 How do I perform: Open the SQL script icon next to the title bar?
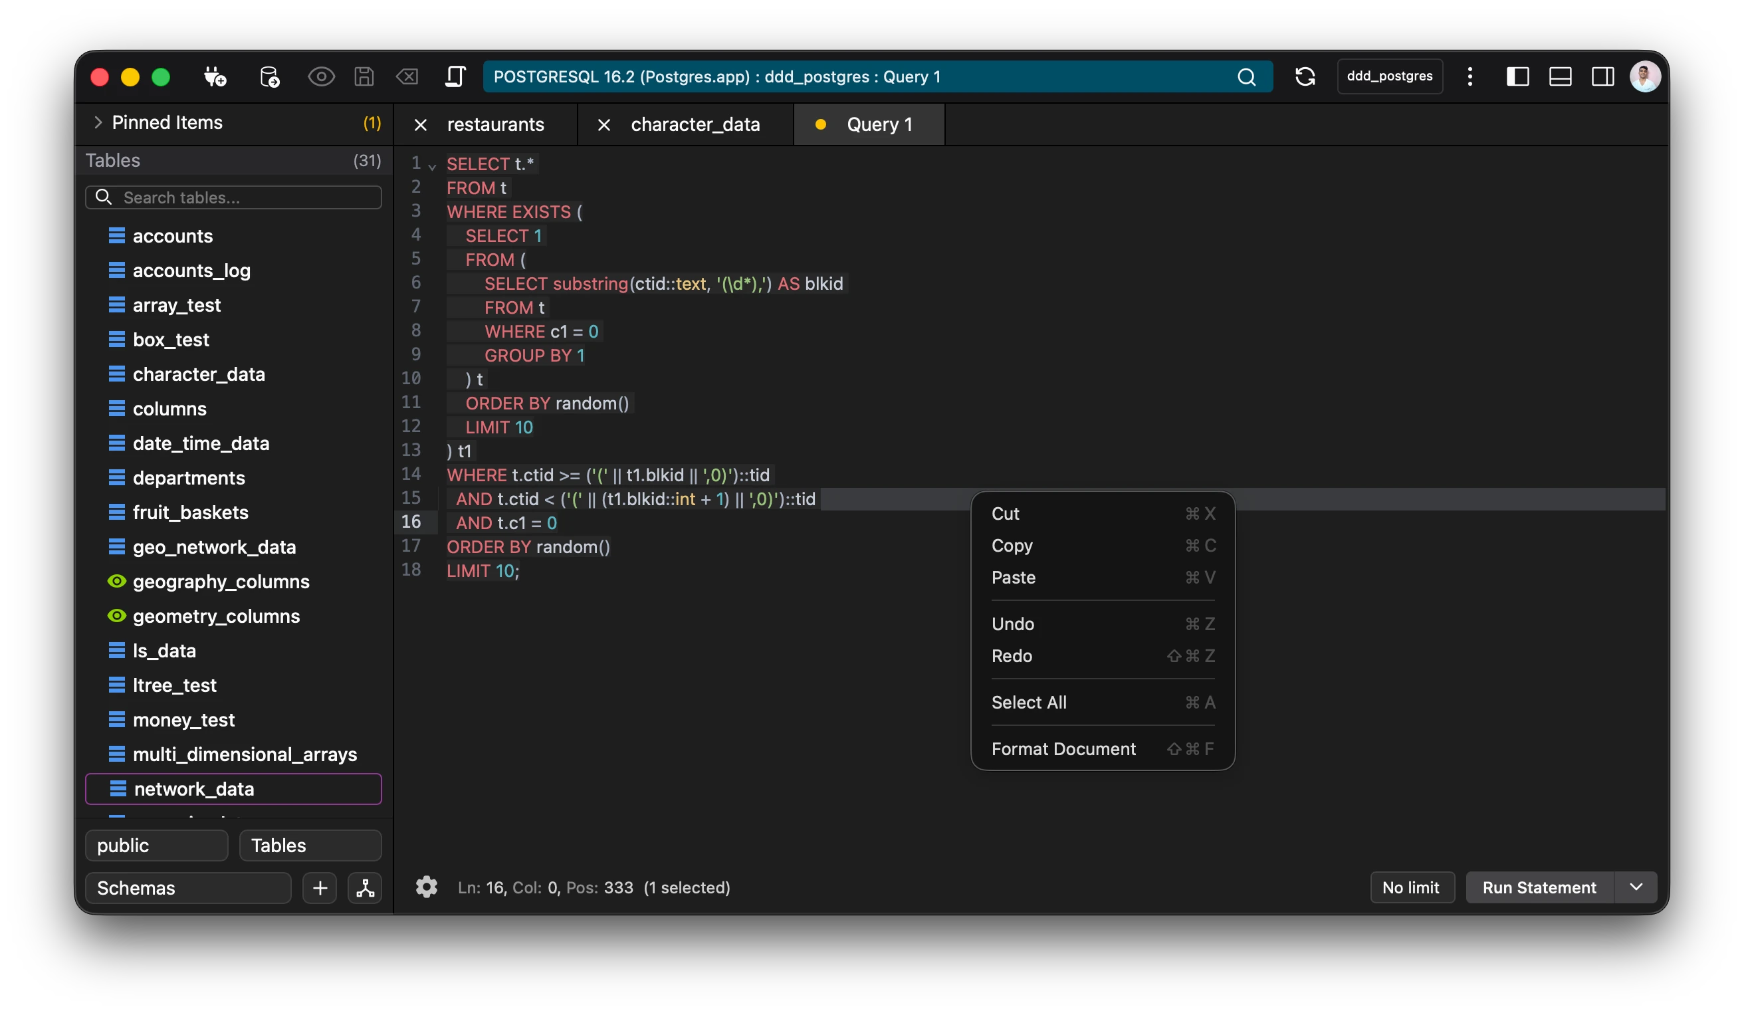point(455,76)
